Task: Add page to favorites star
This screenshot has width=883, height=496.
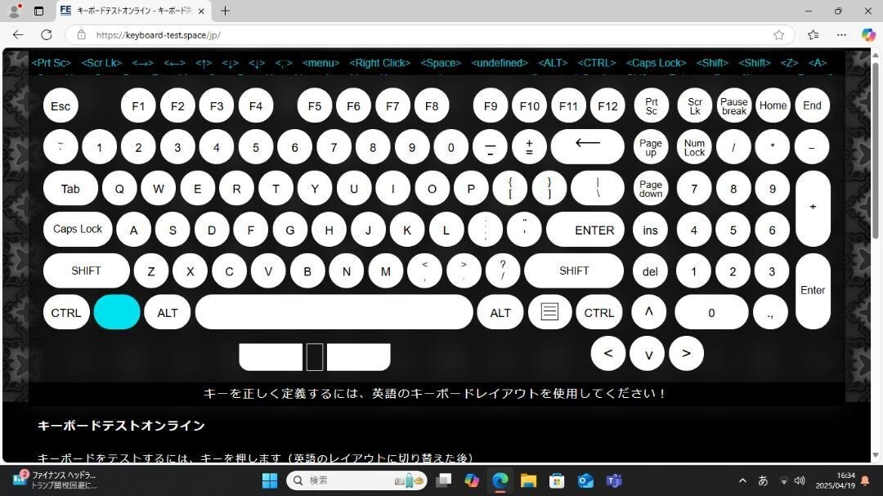Action: [779, 35]
